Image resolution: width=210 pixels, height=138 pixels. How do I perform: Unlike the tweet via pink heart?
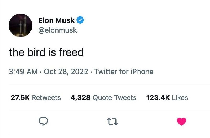coord(181,122)
